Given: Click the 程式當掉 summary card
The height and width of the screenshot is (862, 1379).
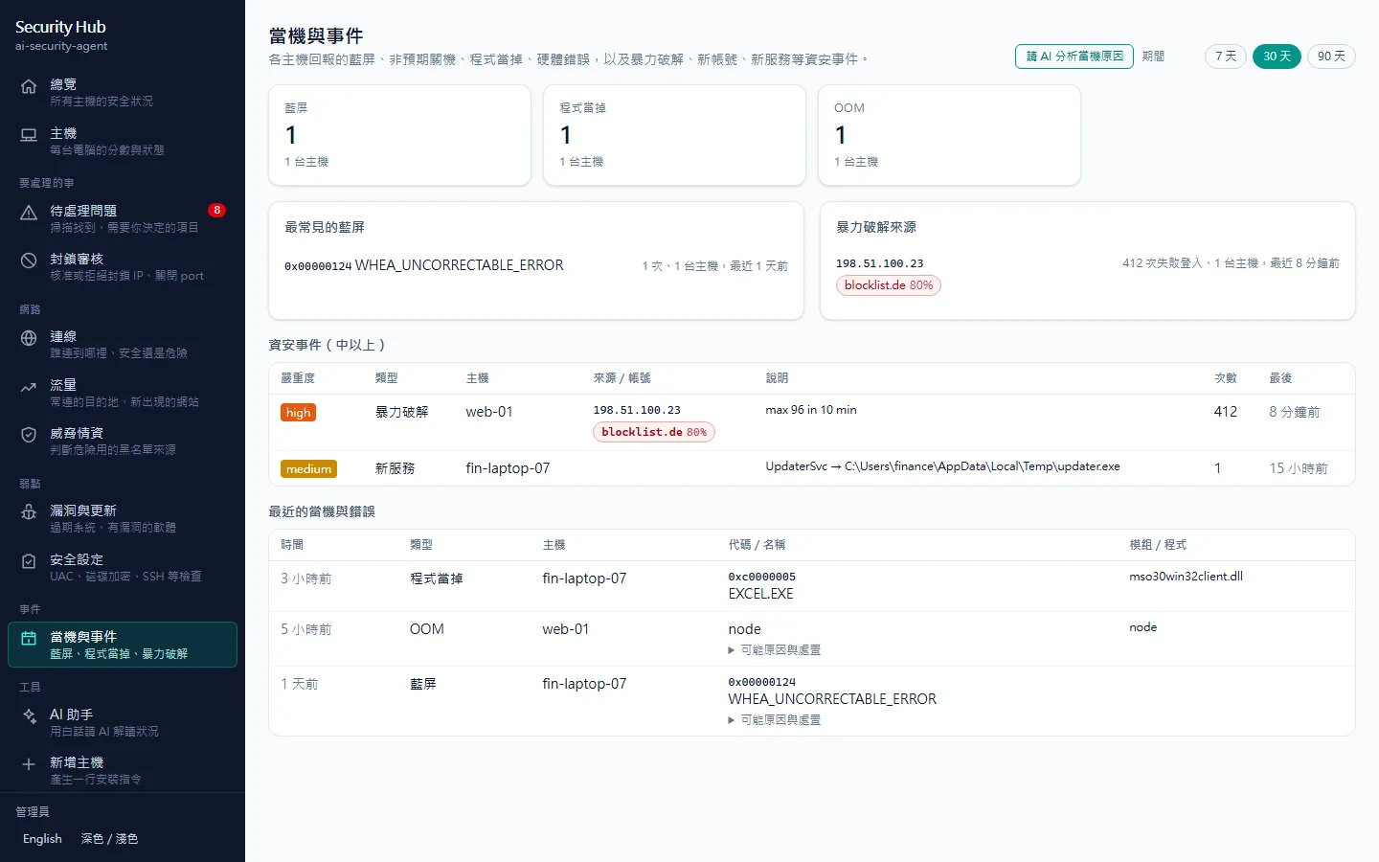Looking at the screenshot, I should click(x=674, y=135).
